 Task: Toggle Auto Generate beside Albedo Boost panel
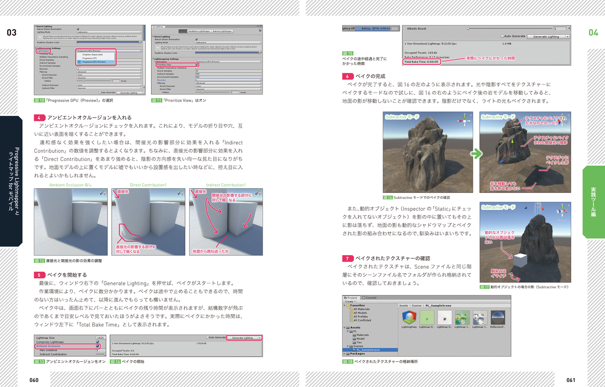pyautogui.click(x=503, y=36)
